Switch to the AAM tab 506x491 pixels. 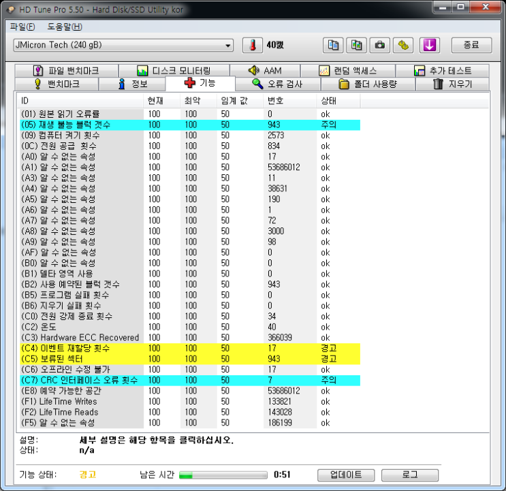coord(265,71)
